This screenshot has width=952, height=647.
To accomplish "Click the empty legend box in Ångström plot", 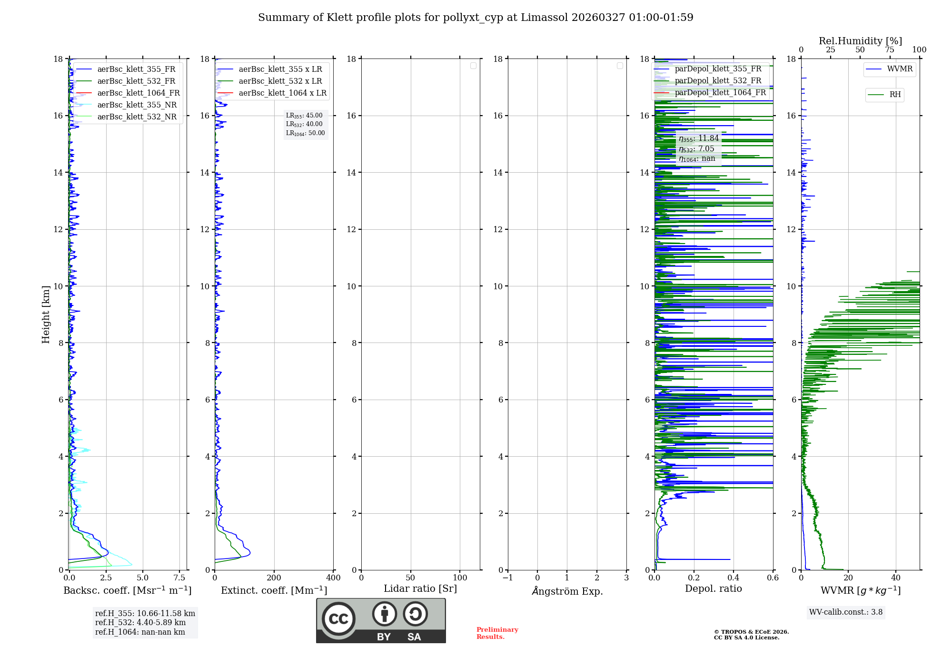I will 620,66.
